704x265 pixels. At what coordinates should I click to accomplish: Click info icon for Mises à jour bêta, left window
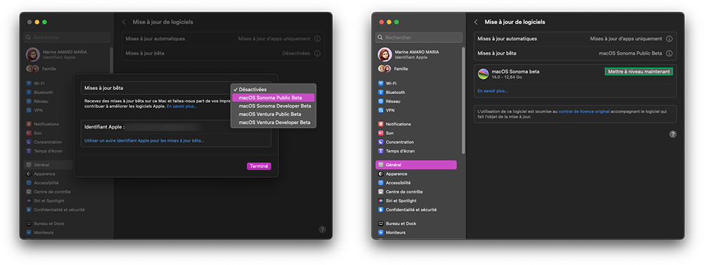tap(317, 53)
